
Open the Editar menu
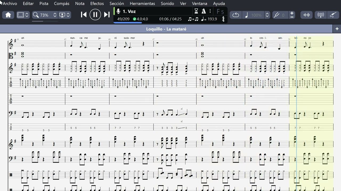pos(28,3)
